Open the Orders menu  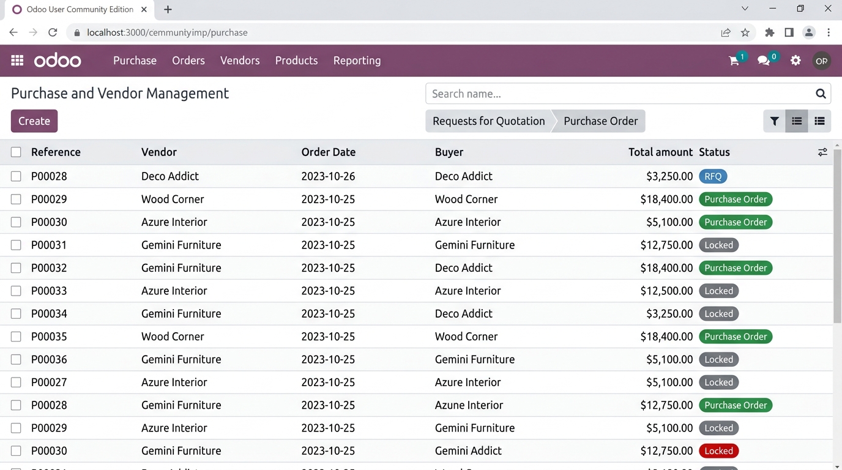(188, 61)
